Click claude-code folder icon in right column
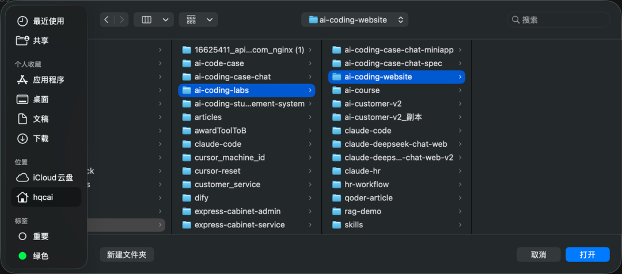This screenshot has height=274, width=622. pos(337,131)
